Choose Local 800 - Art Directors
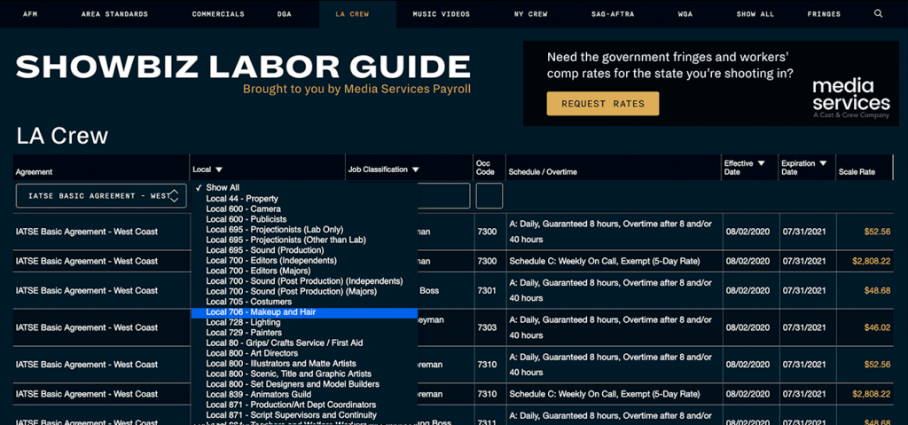This screenshot has width=908, height=425. point(304,353)
